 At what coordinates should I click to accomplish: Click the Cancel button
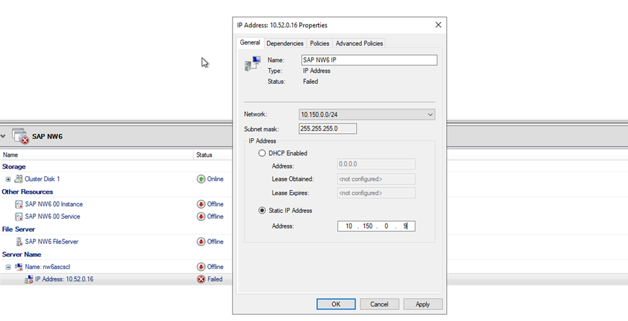tap(379, 304)
